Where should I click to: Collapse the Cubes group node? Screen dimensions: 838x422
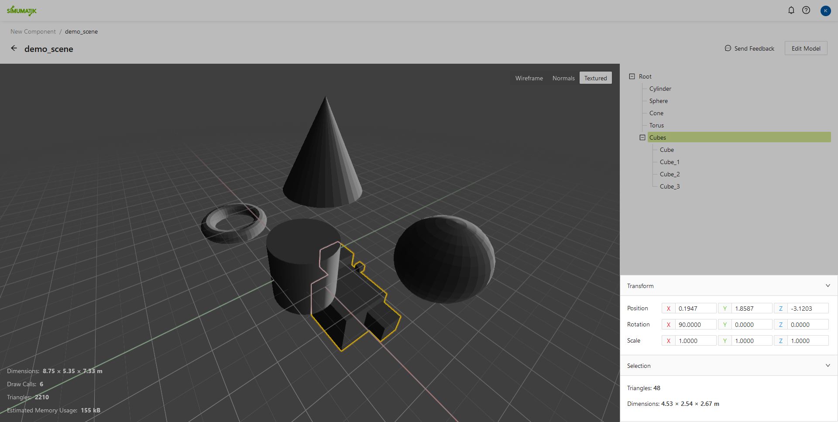(642, 137)
